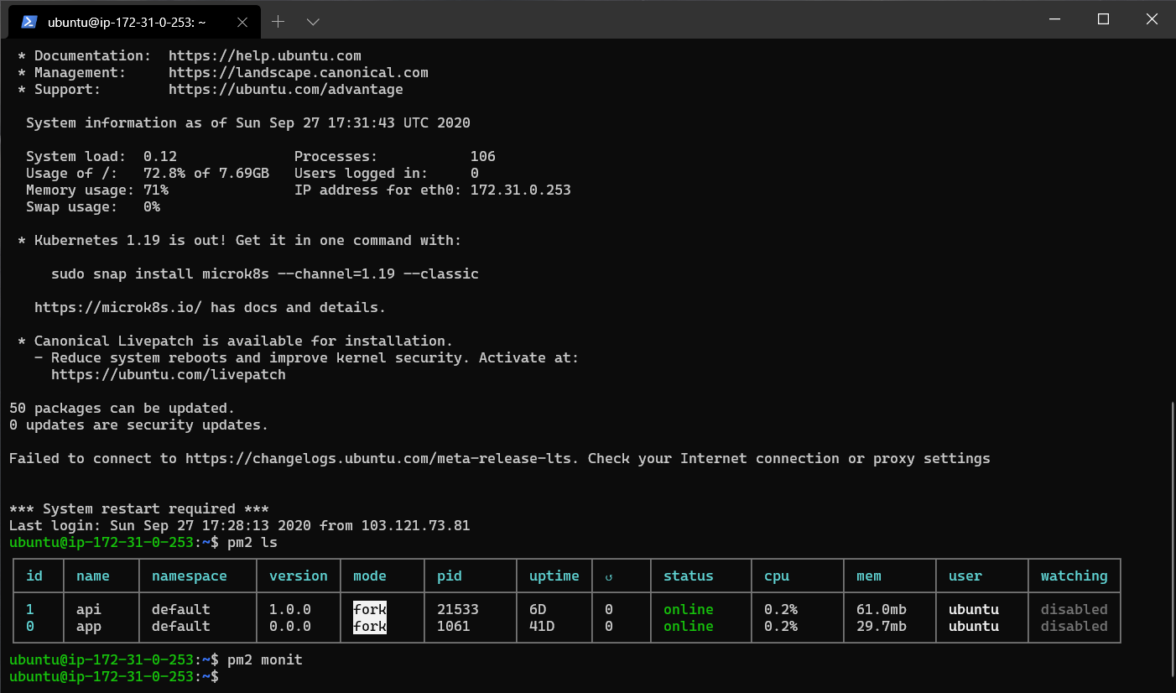The image size is (1176, 693).
Task: Click the 'pid' column header
Action: (x=450, y=576)
